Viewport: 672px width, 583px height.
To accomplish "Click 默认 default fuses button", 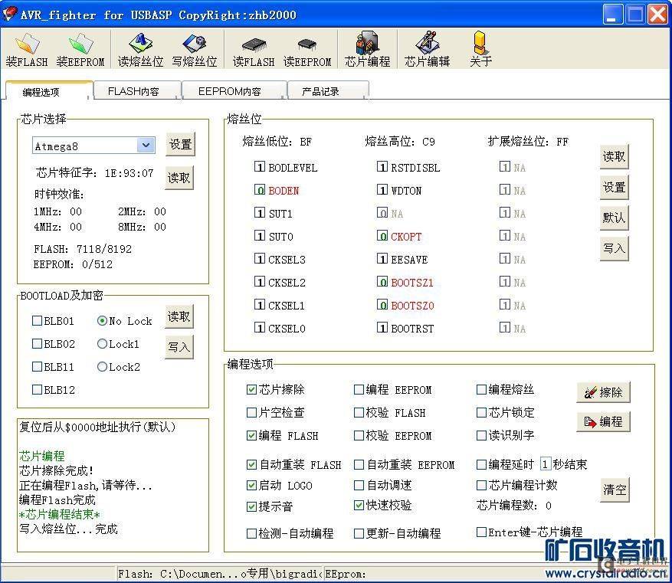I will pos(614,218).
